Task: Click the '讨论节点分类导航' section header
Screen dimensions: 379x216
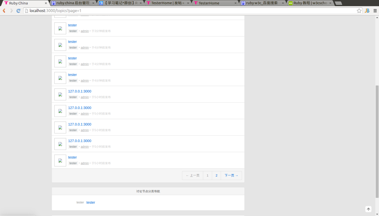Action: 148,191
